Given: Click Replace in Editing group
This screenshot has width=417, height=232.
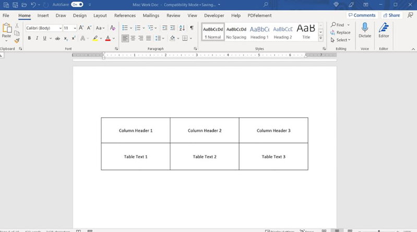Looking at the screenshot, I should tap(340, 32).
